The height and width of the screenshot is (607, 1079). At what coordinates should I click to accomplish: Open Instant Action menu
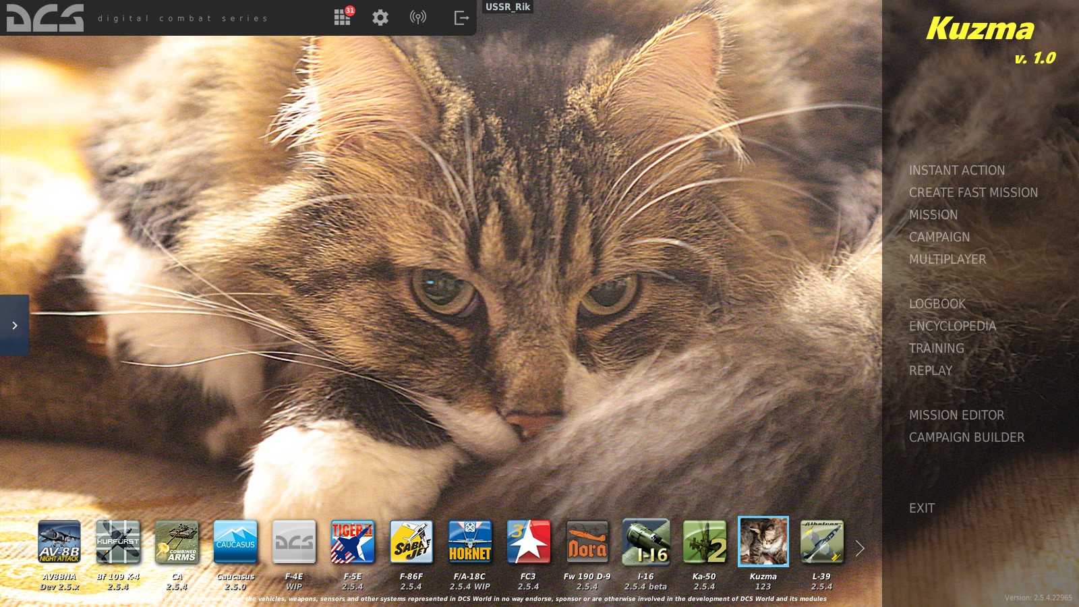tap(957, 171)
